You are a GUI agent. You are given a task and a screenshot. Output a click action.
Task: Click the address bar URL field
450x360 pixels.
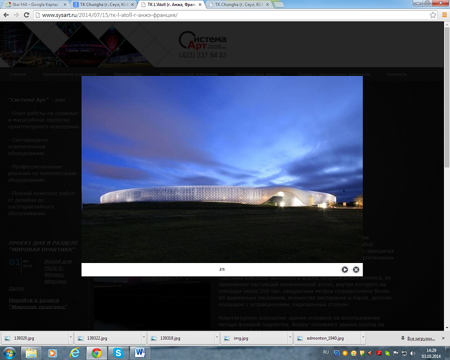[225, 15]
